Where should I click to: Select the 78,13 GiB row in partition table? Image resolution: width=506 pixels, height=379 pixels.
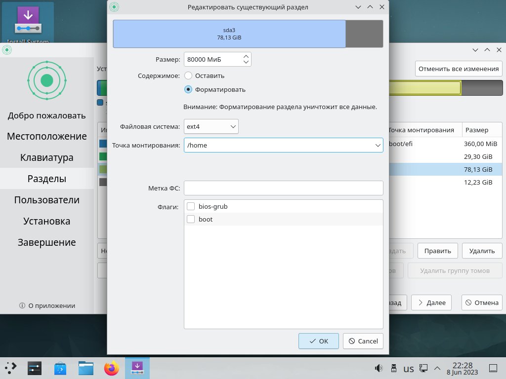[x=445, y=169]
